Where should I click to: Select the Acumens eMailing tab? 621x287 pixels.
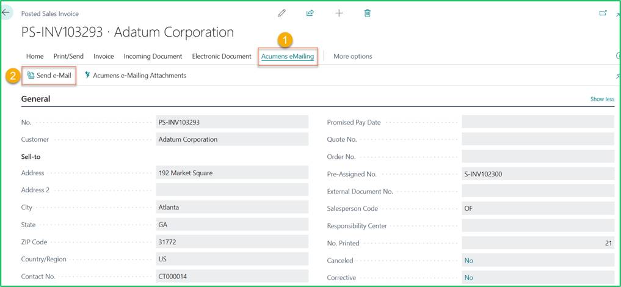(x=288, y=57)
